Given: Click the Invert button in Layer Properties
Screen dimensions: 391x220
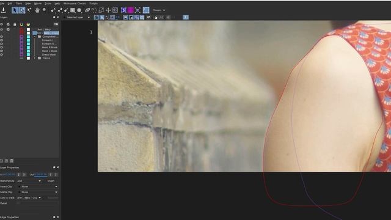Looking at the screenshot, I should [x=51, y=181].
